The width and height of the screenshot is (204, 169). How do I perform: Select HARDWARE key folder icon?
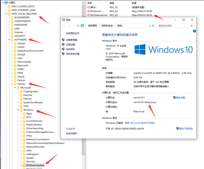pos(12,25)
